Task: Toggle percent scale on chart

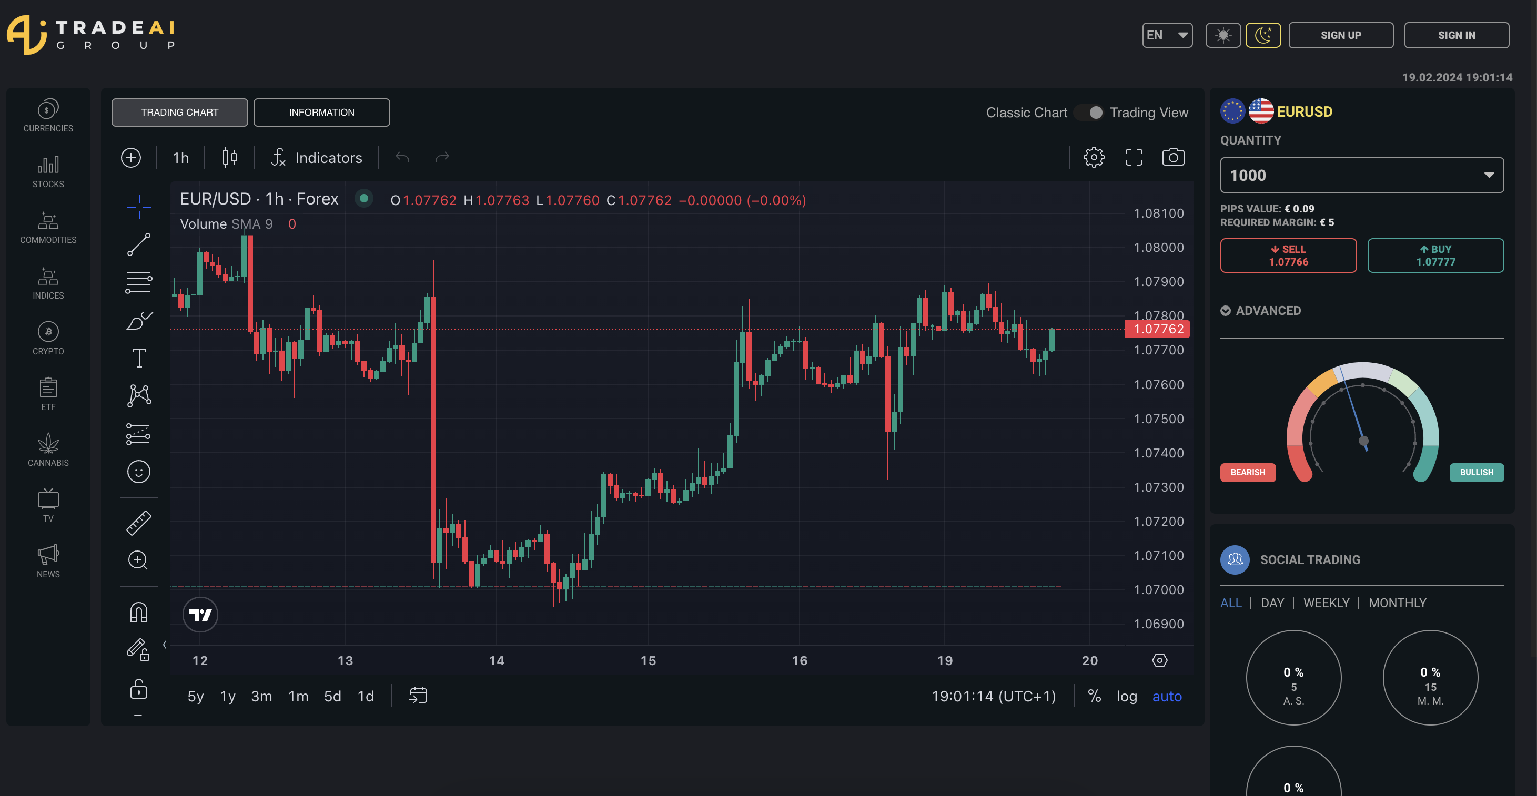Action: (1094, 696)
